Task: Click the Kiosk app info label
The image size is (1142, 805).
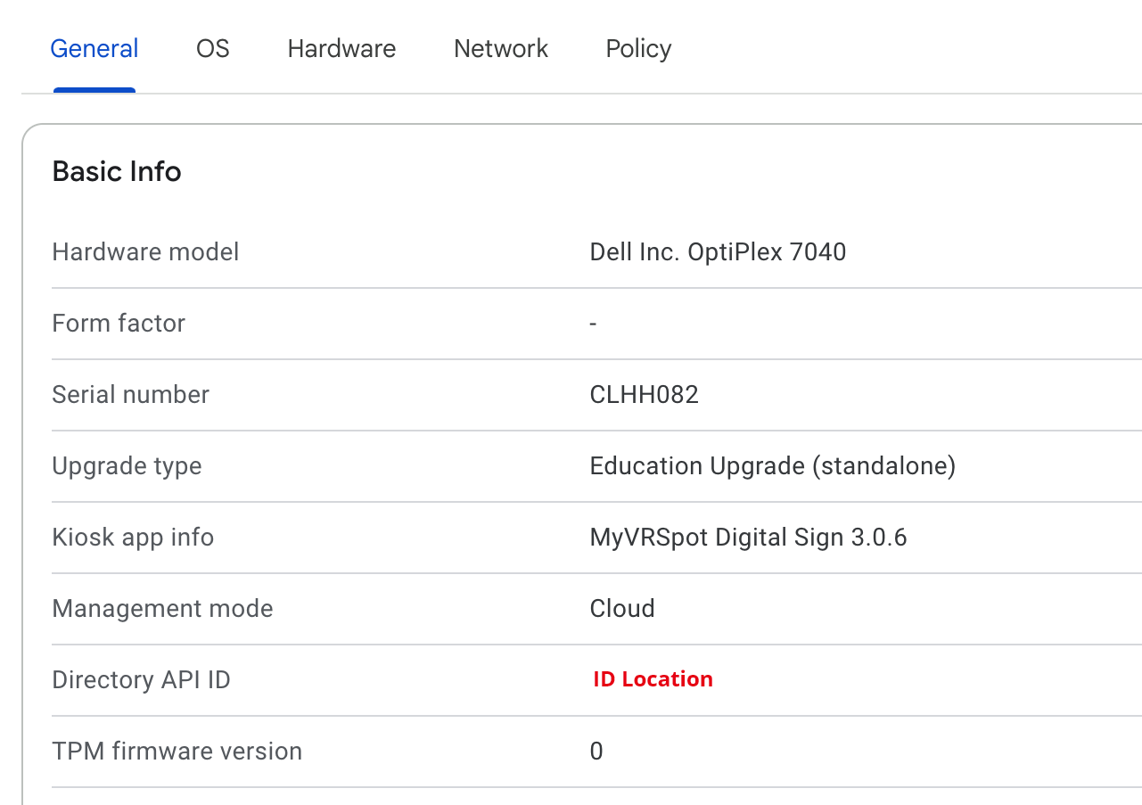Action: pyautogui.click(x=133, y=538)
